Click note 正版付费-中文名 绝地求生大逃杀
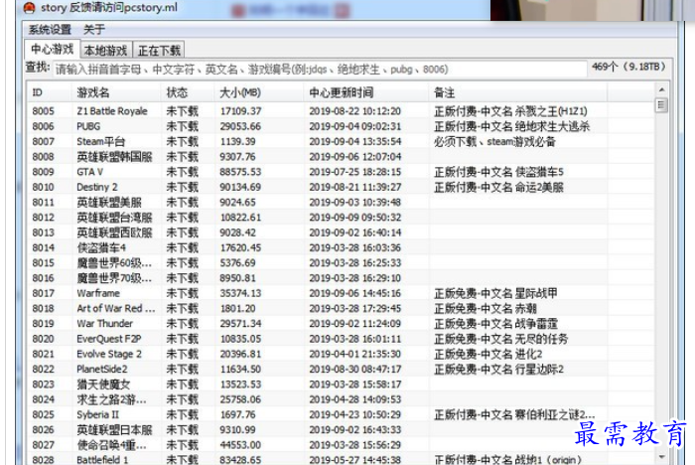This screenshot has height=465, width=695. click(512, 126)
